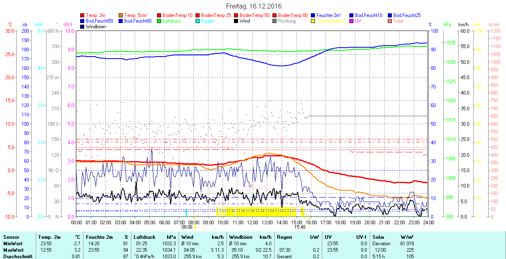Select the BodenTemp 50 legend label

click(x=255, y=15)
